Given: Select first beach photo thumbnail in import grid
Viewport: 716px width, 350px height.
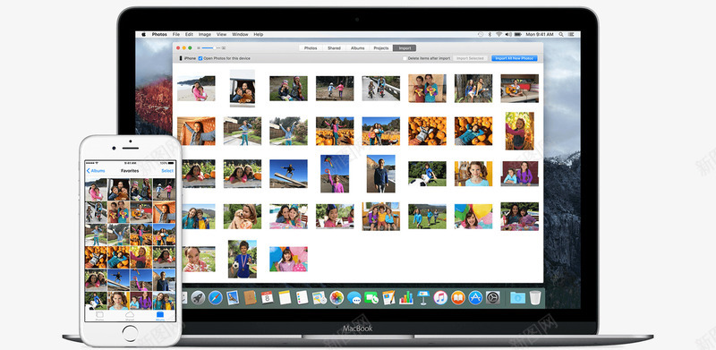Looking at the screenshot, I should coord(196,89).
